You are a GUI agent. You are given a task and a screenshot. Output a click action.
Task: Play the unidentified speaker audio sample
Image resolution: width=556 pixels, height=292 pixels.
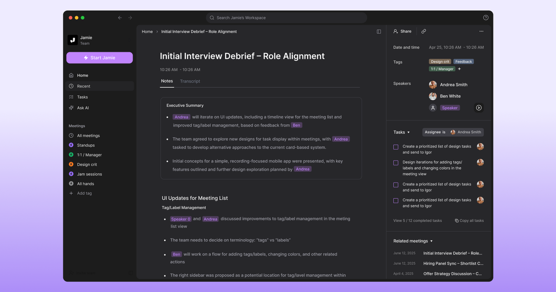click(x=479, y=108)
